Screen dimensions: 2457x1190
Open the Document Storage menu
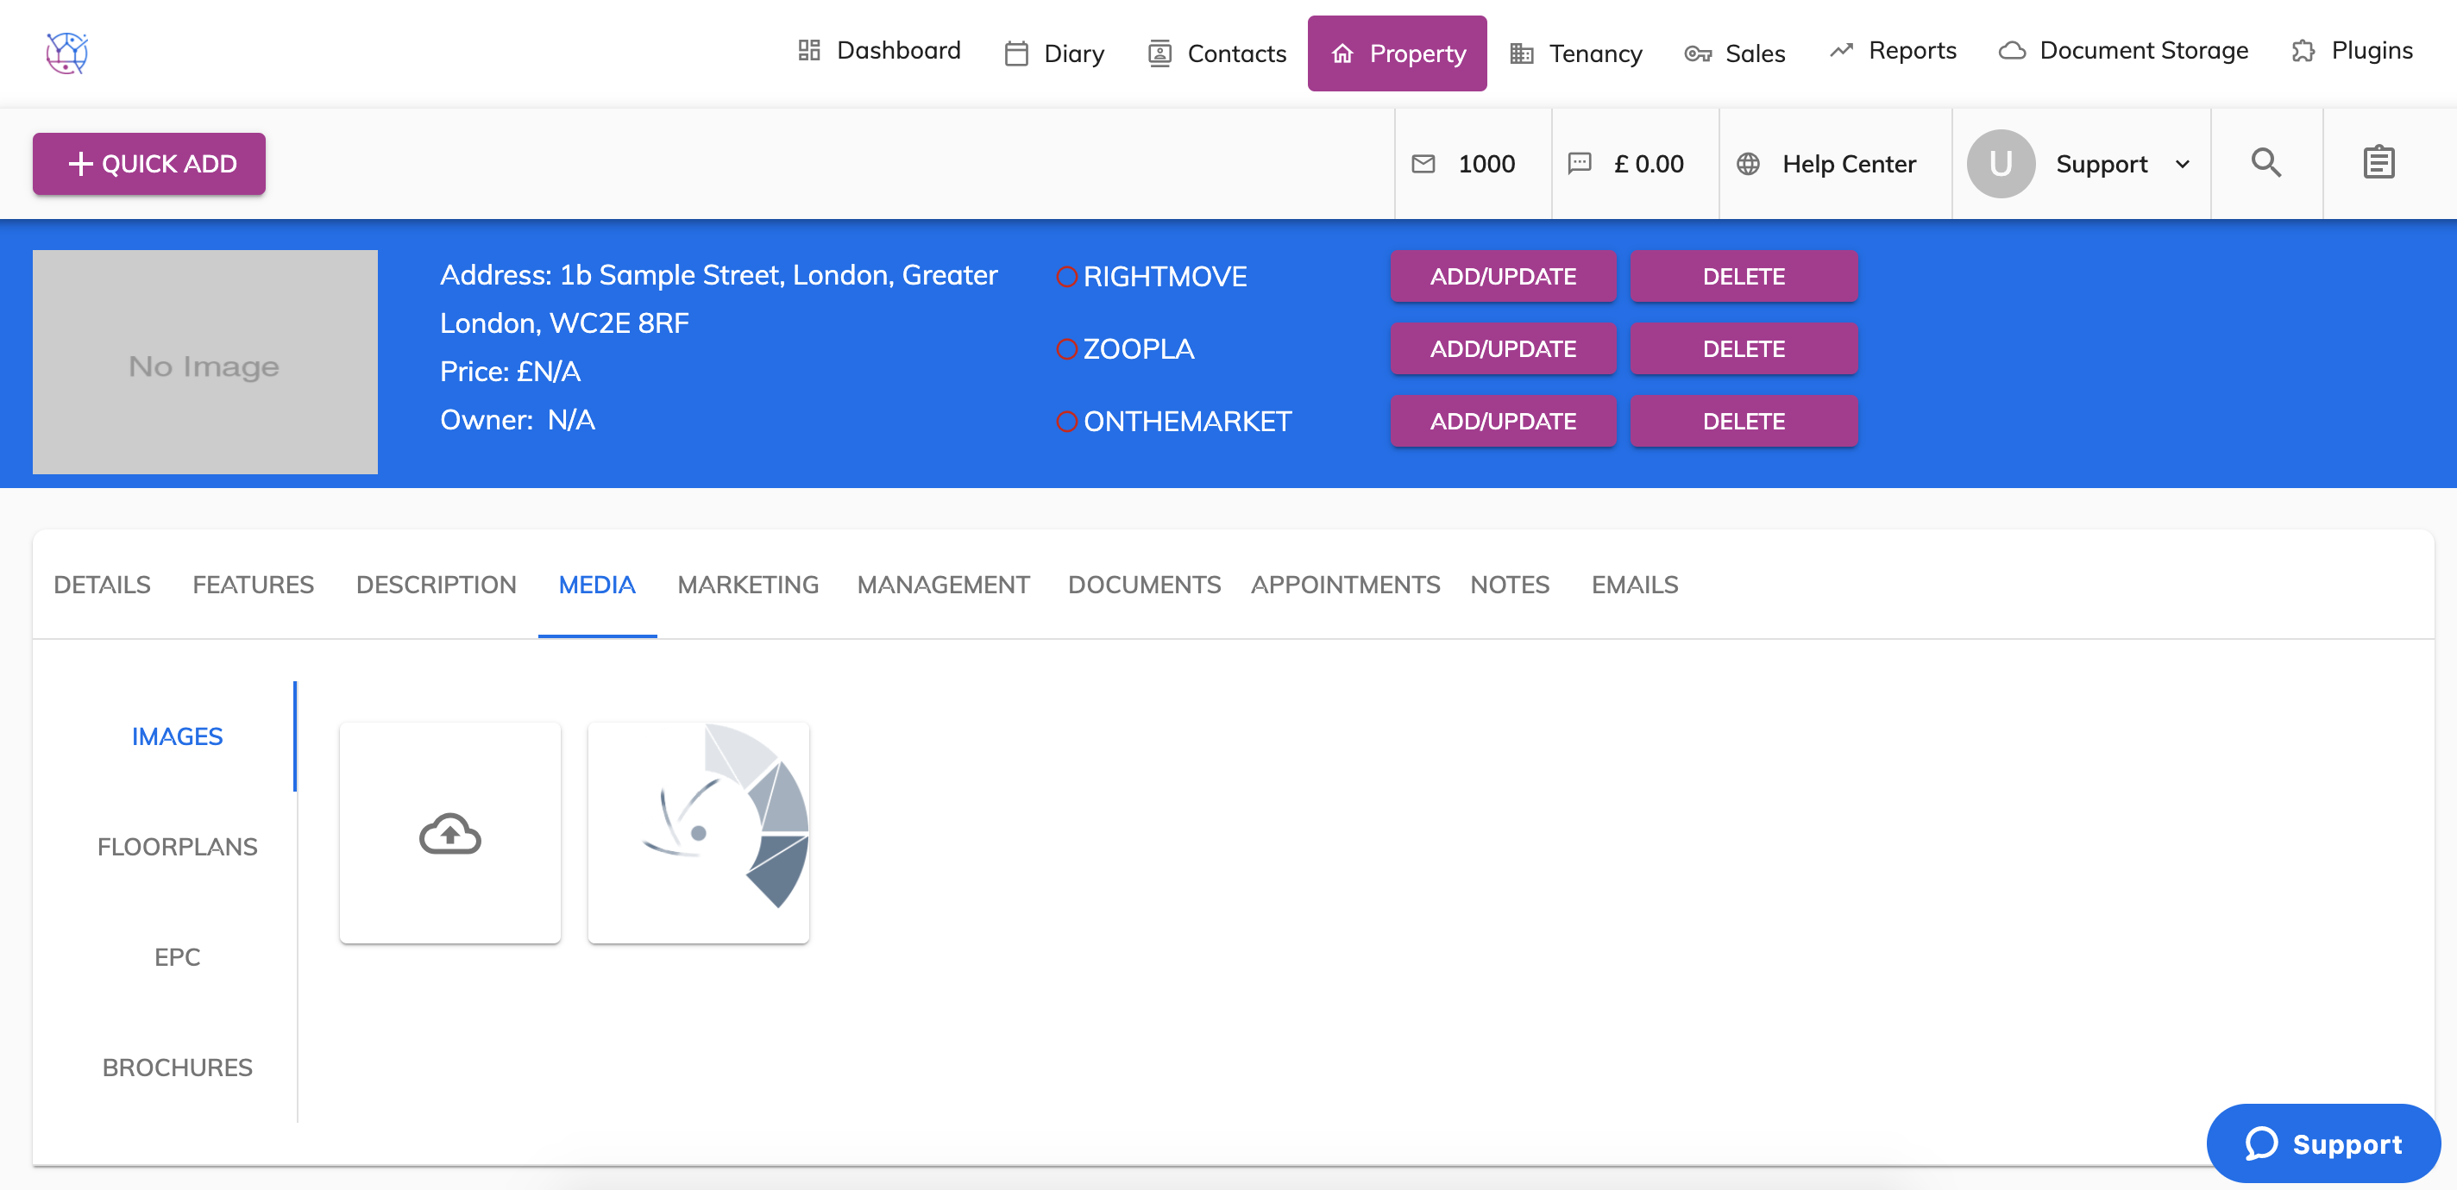click(2123, 51)
